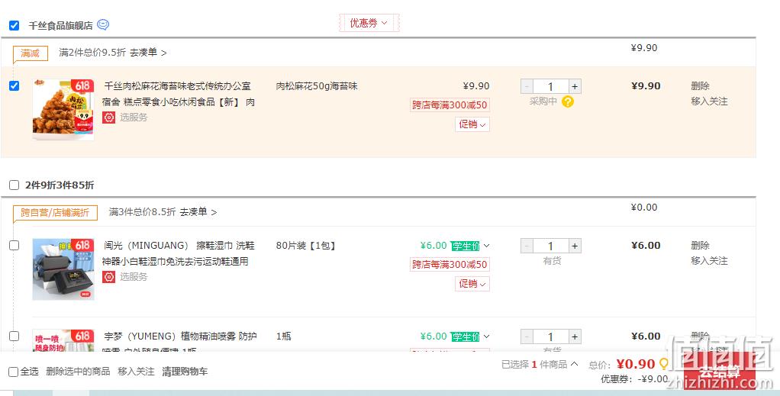The image size is (780, 396).
Task: Open the 优惠券 dropdown
Action: [369, 23]
